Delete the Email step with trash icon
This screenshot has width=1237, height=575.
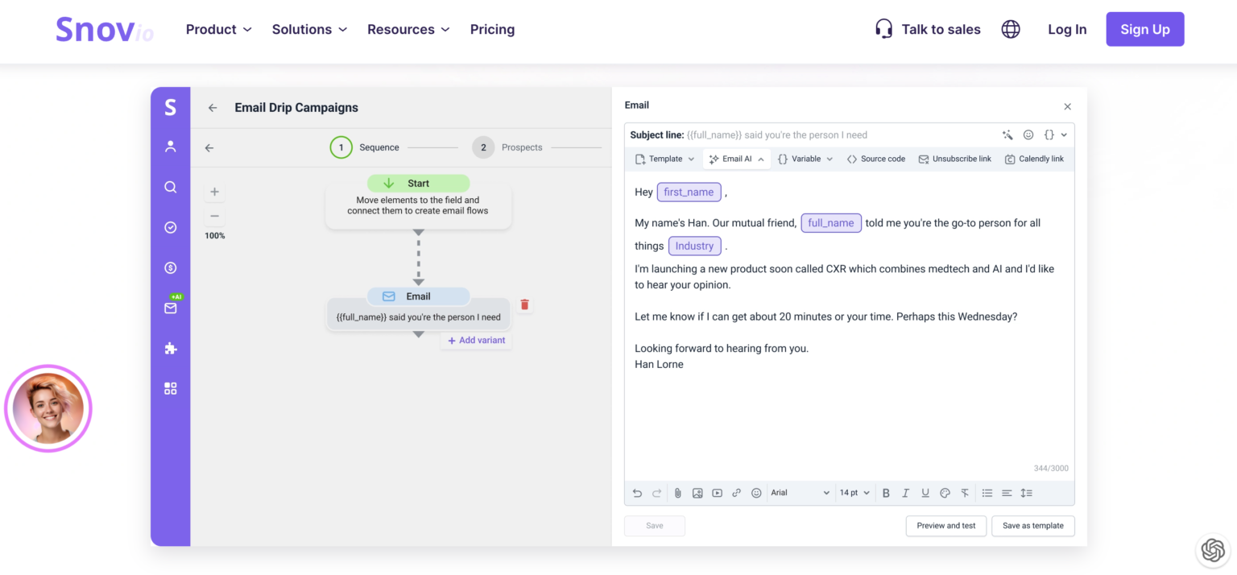(x=525, y=304)
